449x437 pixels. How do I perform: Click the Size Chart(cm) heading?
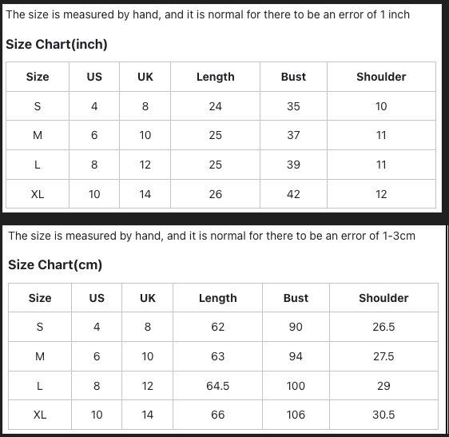pos(55,265)
